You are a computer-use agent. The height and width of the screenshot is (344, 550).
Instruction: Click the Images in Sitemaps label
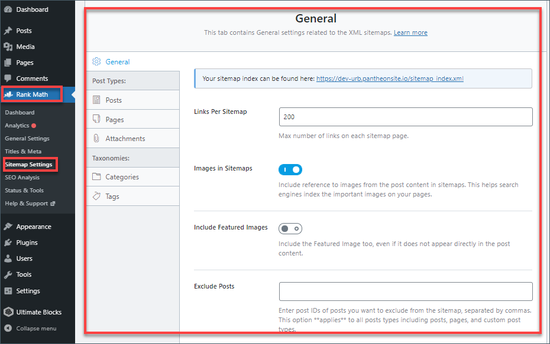click(223, 168)
